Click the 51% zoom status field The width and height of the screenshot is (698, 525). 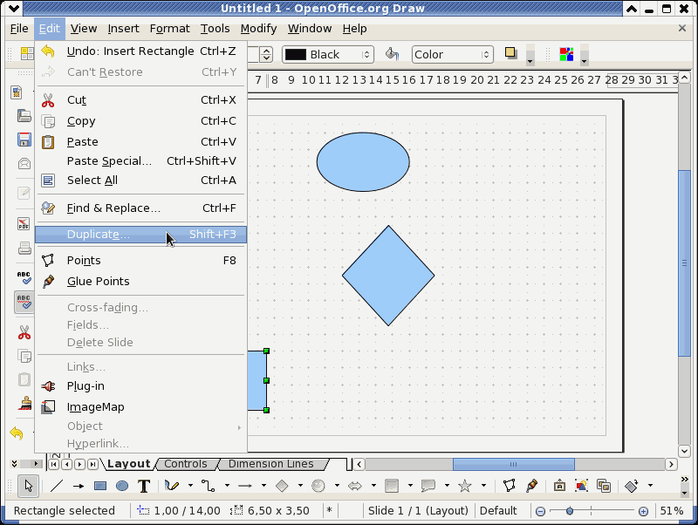click(x=672, y=511)
